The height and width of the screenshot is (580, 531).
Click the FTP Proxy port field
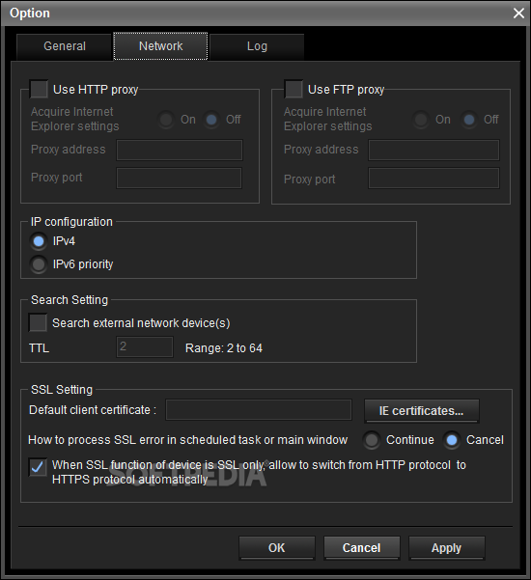point(434,178)
